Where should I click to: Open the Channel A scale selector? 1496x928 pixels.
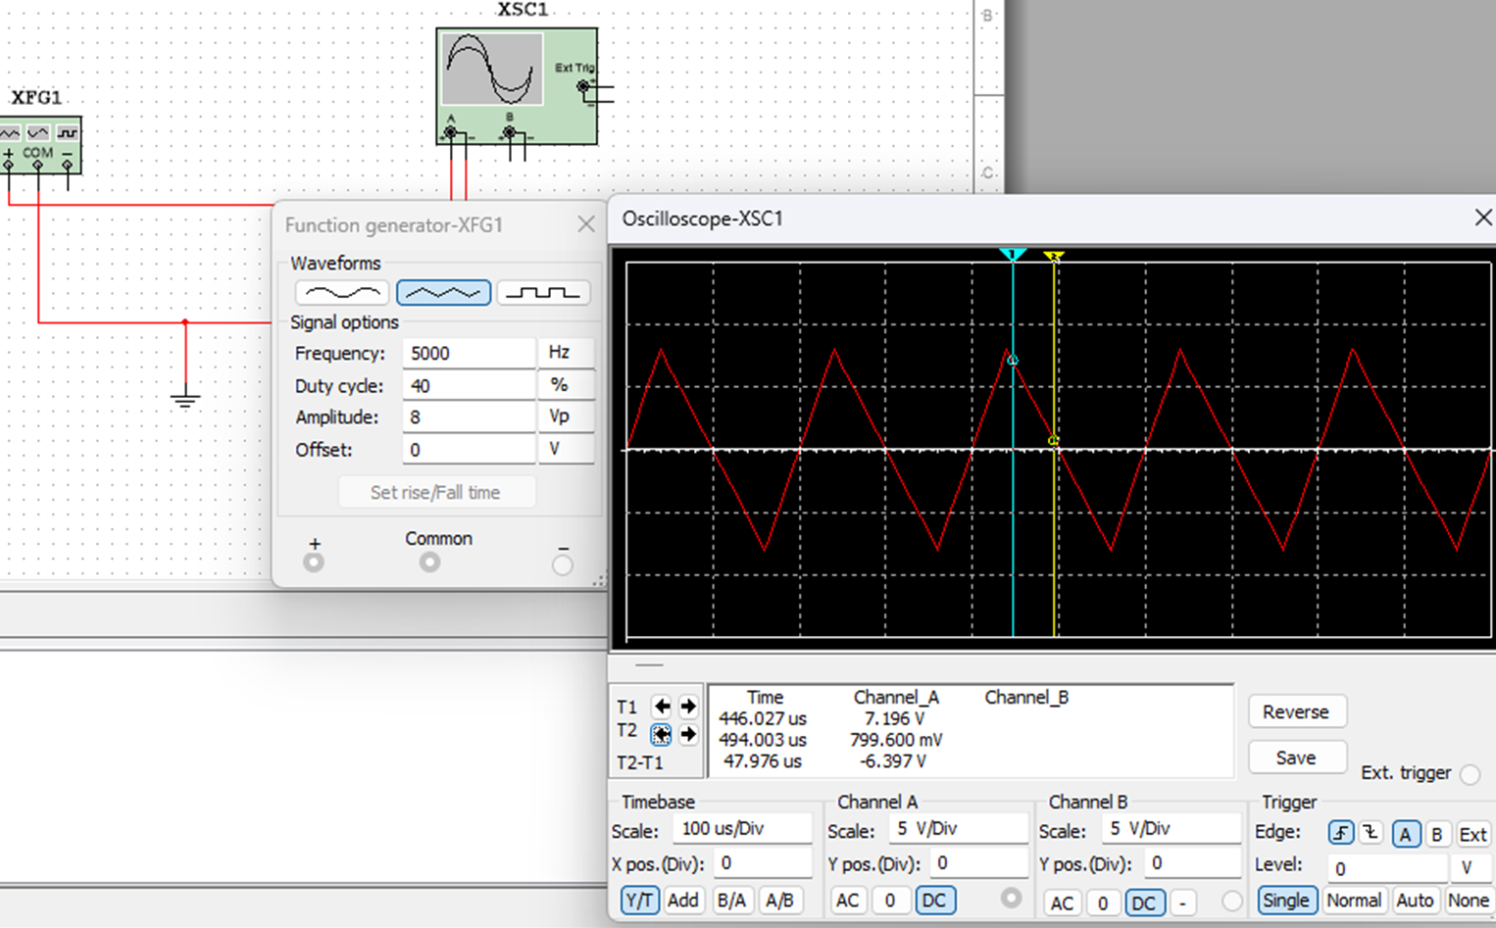[957, 829]
